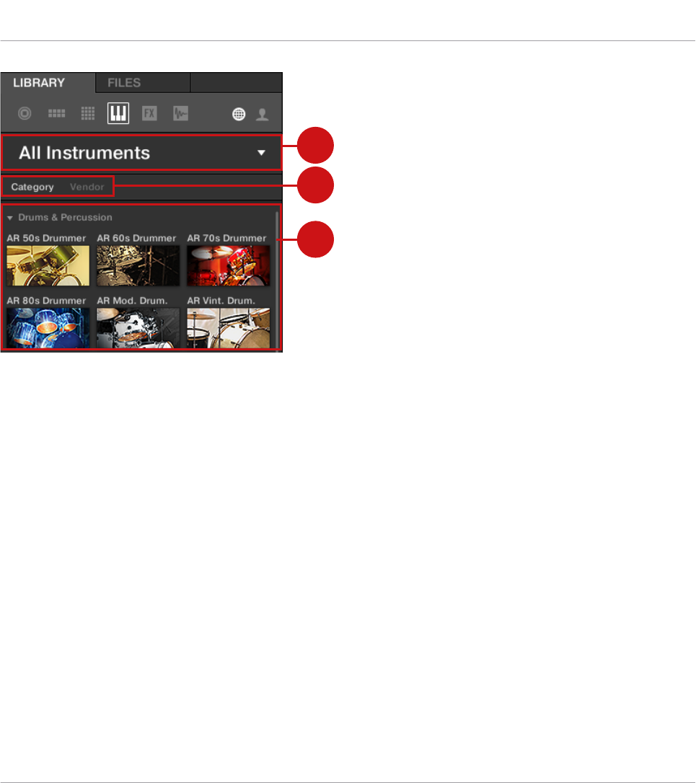Viewport: 696px width, 783px height.
Task: Open the All Instruments product selector
Action: pos(141,153)
